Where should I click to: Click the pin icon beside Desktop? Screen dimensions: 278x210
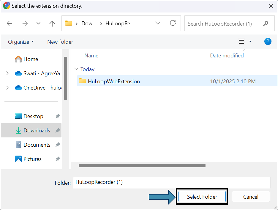tap(58, 116)
